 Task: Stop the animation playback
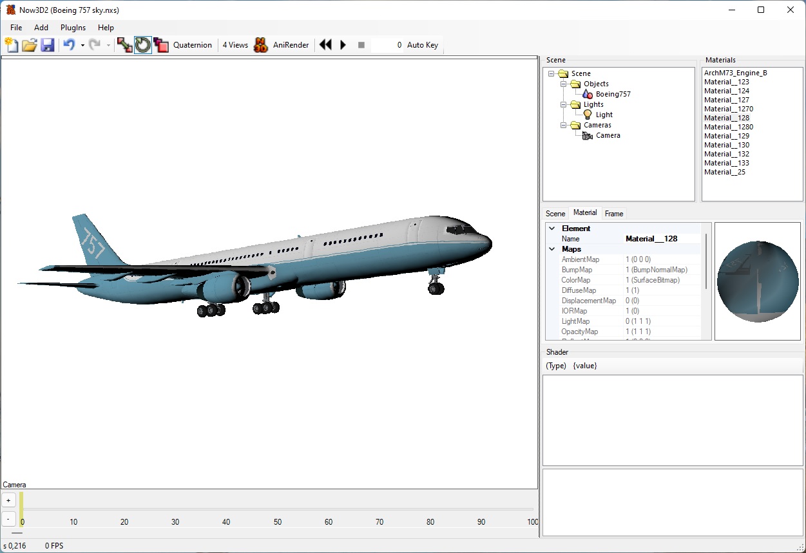361,45
